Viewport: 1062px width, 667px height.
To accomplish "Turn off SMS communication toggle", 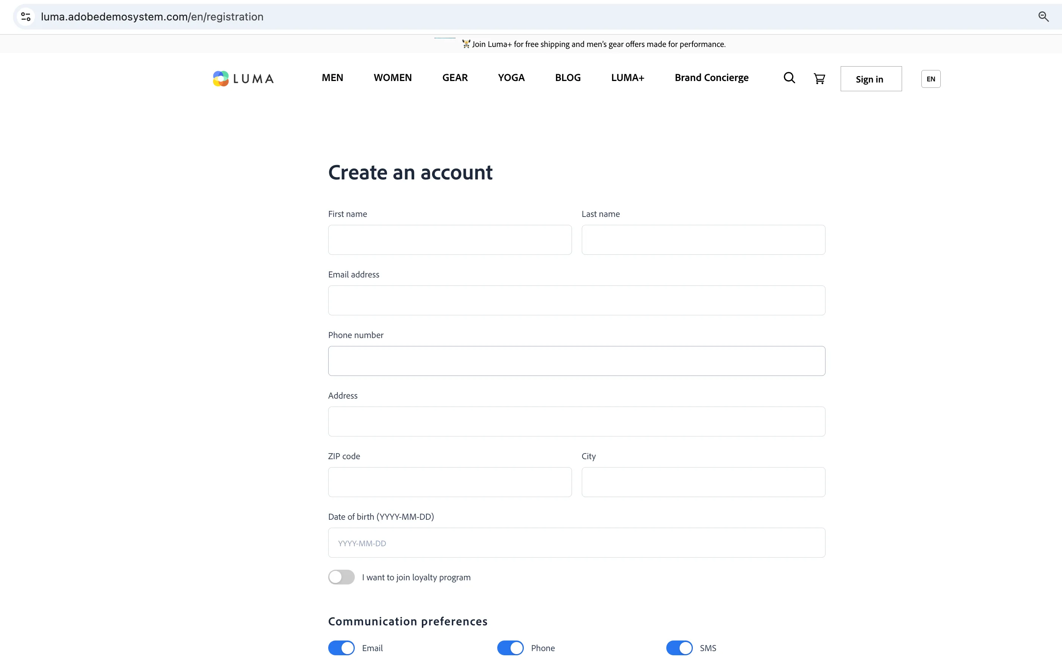I will 679,648.
